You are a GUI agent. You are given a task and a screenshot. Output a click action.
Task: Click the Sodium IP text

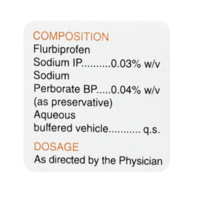click(57, 63)
